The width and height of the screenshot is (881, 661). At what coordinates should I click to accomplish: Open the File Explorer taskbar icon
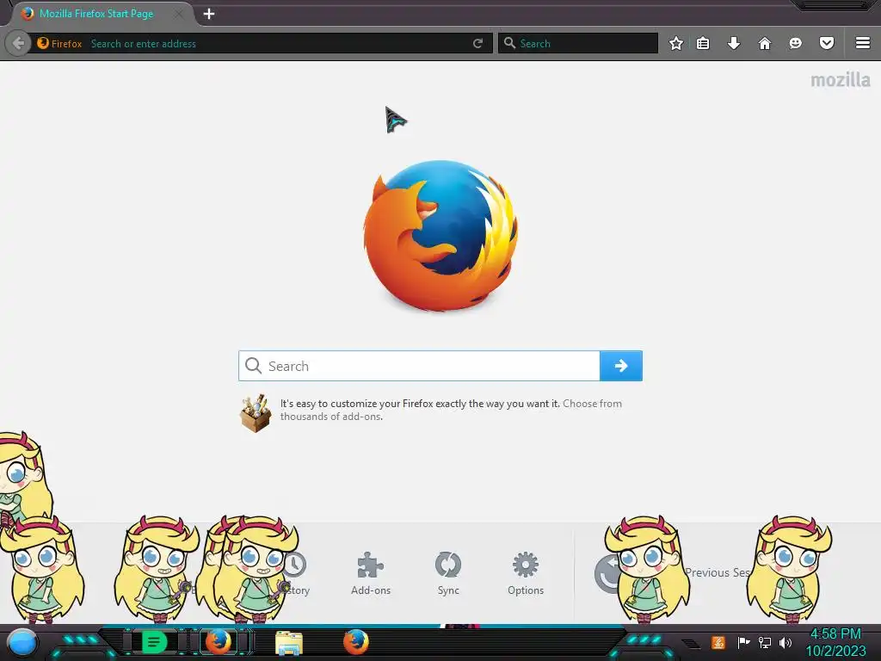pyautogui.click(x=289, y=643)
